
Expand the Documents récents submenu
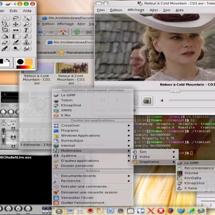pyautogui.click(x=92, y=176)
